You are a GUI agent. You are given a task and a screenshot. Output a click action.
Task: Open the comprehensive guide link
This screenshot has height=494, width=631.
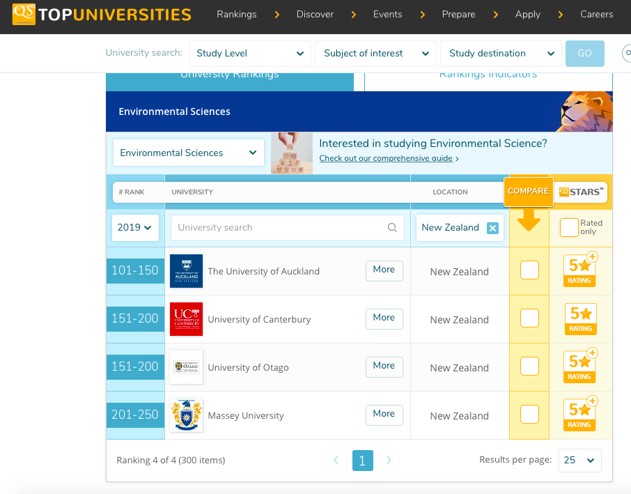(386, 159)
